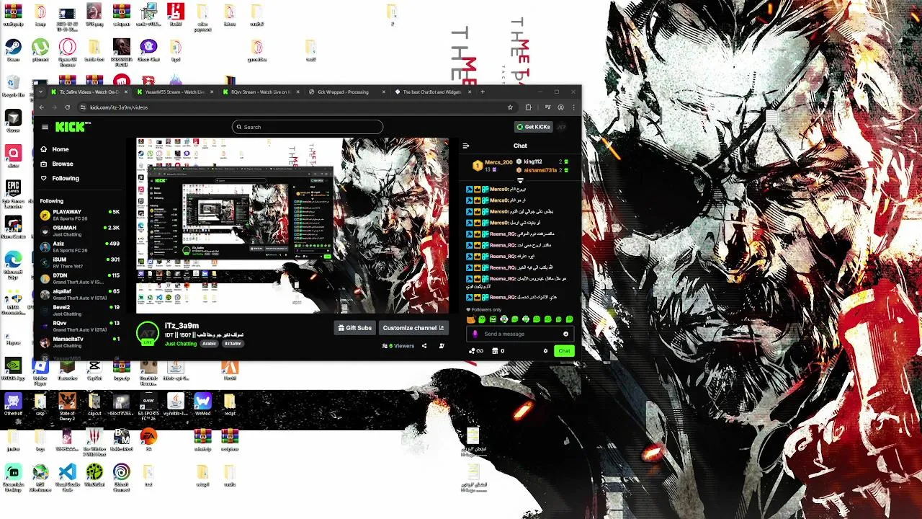This screenshot has height=519, width=922.
Task: Click the Get KICKs button
Action: coord(534,127)
